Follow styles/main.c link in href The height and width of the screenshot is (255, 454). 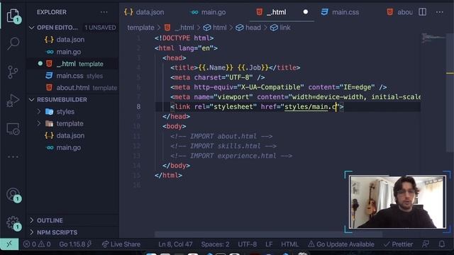(311, 107)
